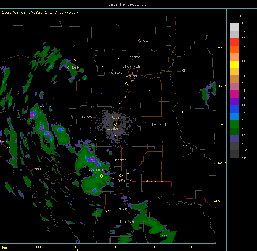
Task: Pick the 42 dBZ magenta legend swatch
Action: (234, 94)
